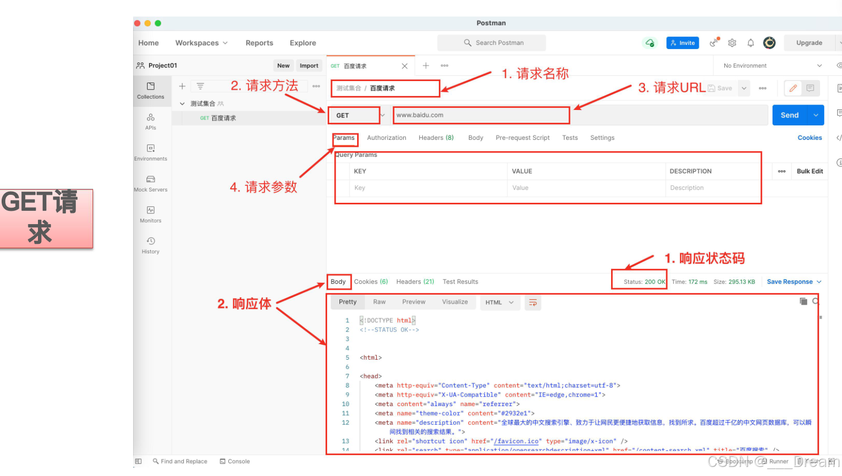Screen dimensions: 842x476
Task: Switch response view to Raw
Action: (380, 302)
